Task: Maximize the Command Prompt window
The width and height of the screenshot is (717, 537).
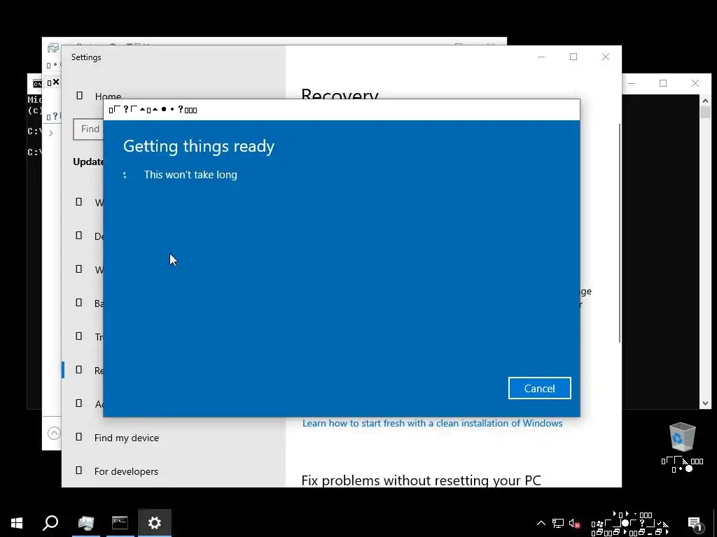Action: [x=663, y=83]
